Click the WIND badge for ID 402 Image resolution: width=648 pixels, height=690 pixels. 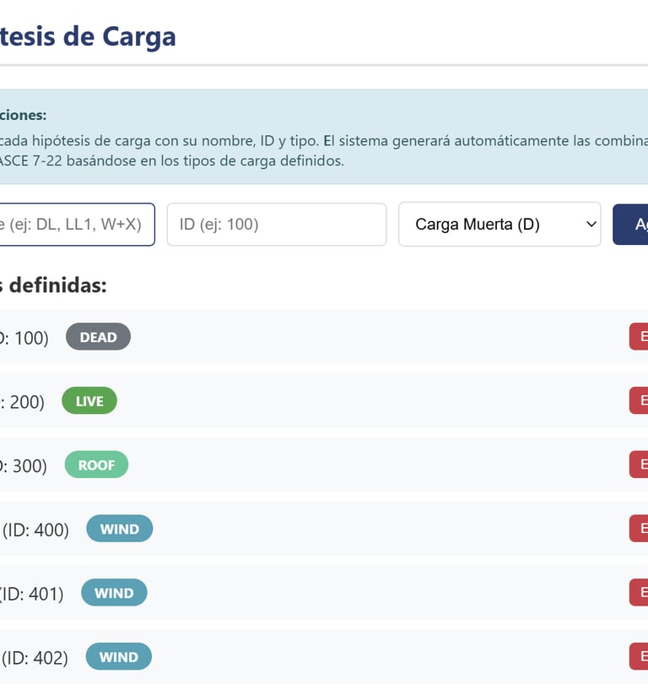[x=118, y=657]
